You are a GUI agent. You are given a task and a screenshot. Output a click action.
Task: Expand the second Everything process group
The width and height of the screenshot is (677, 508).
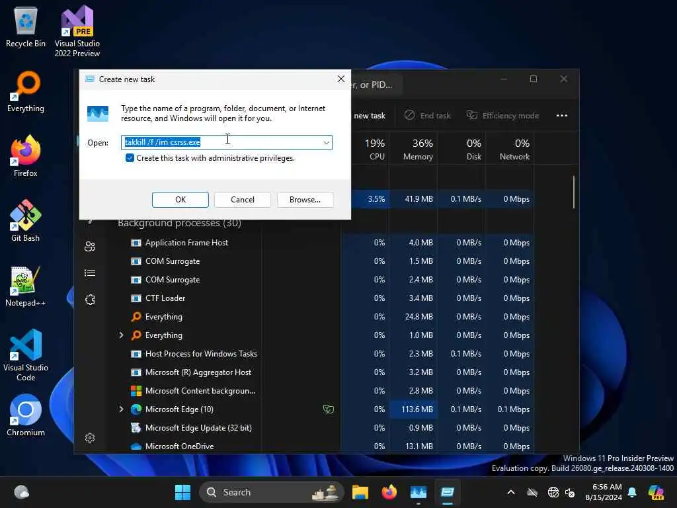[x=121, y=335]
